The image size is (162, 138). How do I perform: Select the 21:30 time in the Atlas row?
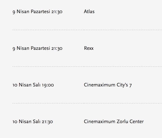[57, 12]
